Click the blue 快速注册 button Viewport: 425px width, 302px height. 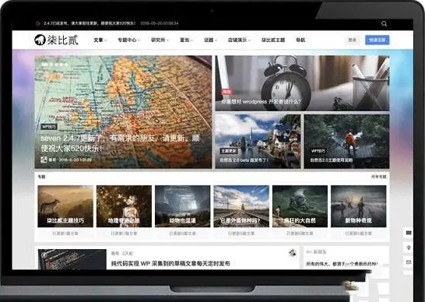pos(377,40)
